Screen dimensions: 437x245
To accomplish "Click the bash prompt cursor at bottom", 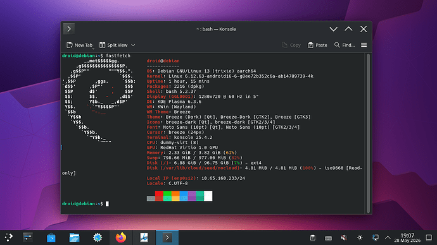I will click(x=107, y=204).
